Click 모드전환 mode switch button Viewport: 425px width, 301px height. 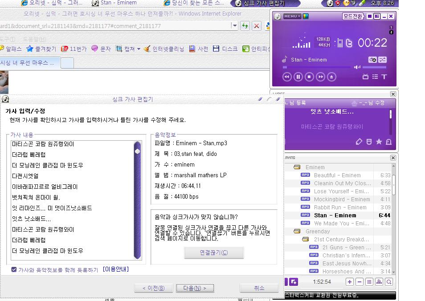pyautogui.click(x=353, y=16)
